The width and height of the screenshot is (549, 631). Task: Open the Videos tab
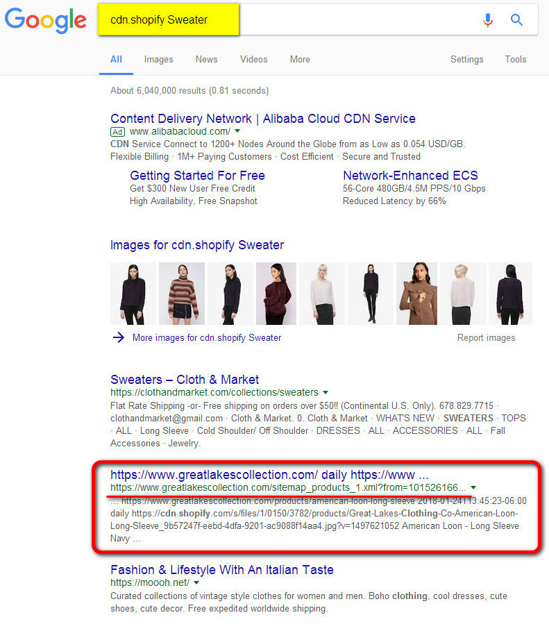pyautogui.click(x=253, y=60)
